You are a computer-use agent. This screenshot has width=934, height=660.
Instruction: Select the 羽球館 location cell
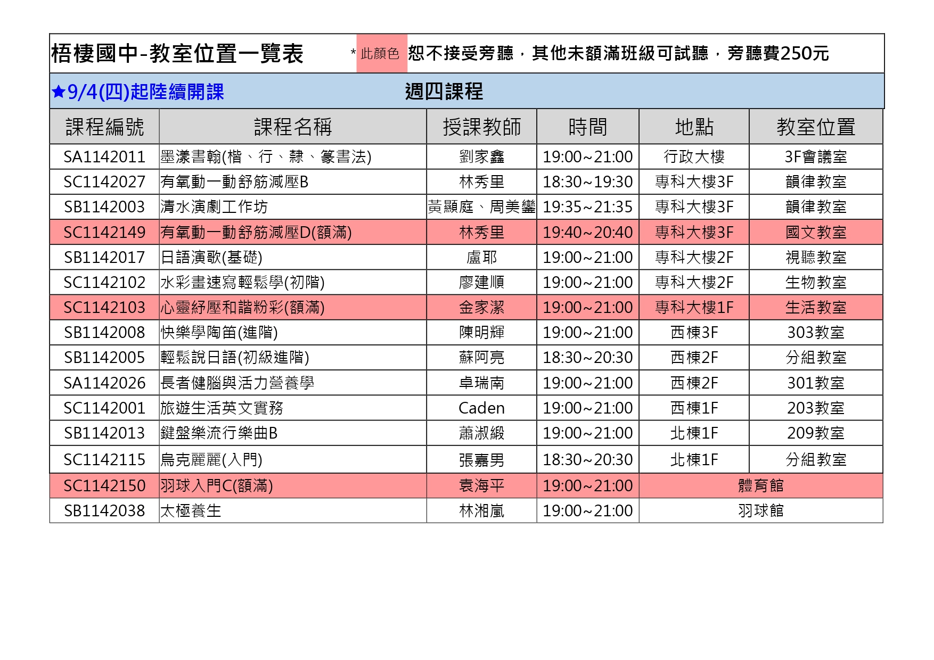(760, 511)
